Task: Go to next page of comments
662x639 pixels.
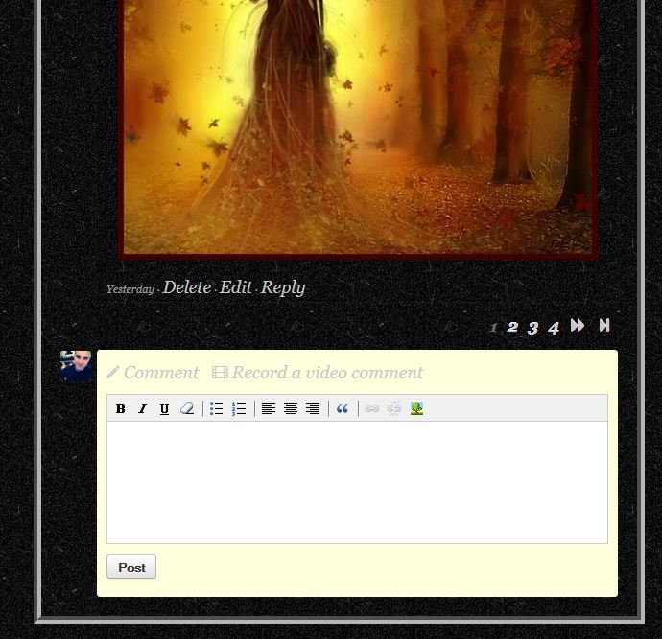Action: [x=578, y=326]
